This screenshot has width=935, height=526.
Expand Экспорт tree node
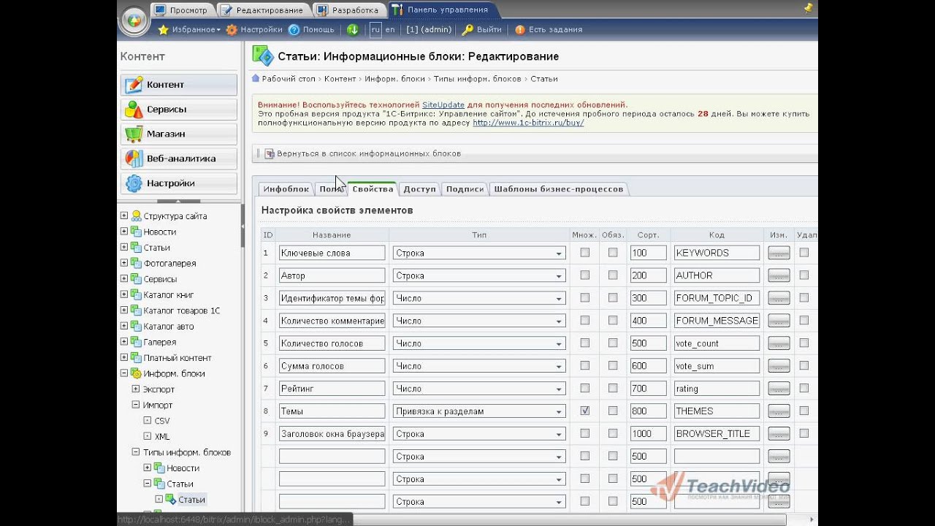tap(135, 389)
